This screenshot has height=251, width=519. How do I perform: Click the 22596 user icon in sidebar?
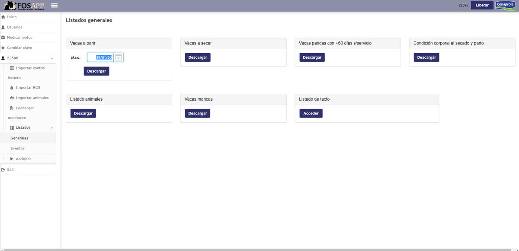pos(3,58)
